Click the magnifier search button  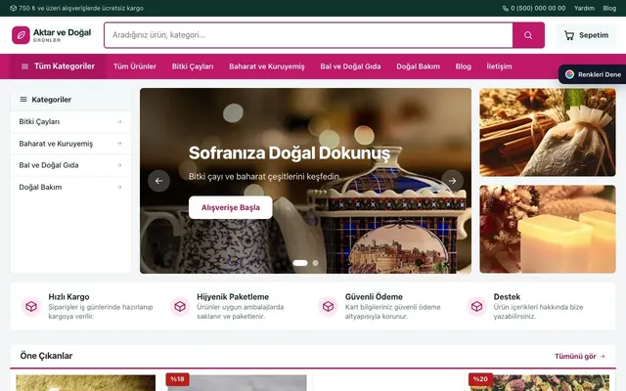click(x=528, y=35)
